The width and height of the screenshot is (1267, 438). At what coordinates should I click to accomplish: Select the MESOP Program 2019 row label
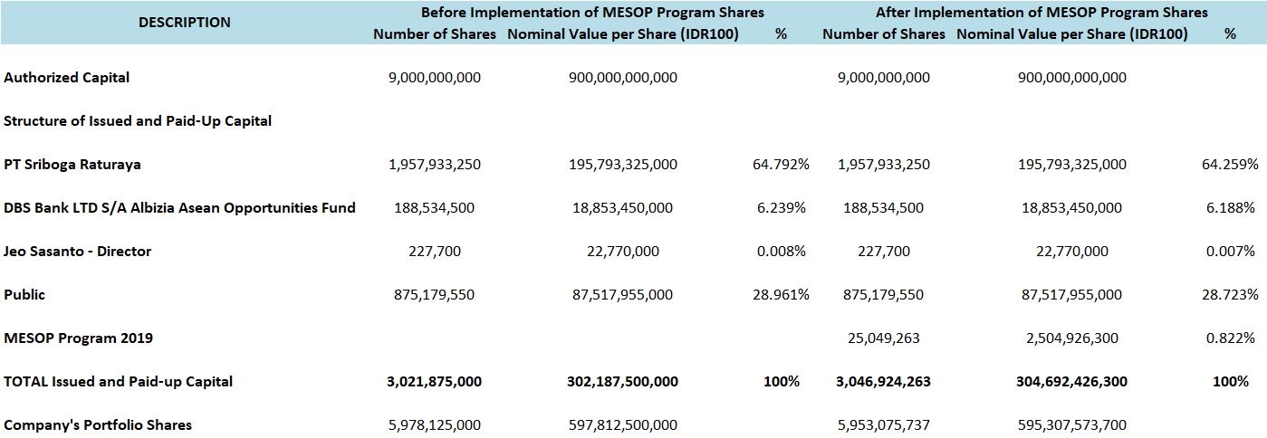tap(79, 338)
